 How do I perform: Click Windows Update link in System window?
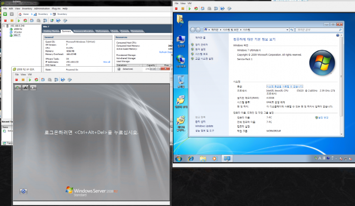pos(204,126)
